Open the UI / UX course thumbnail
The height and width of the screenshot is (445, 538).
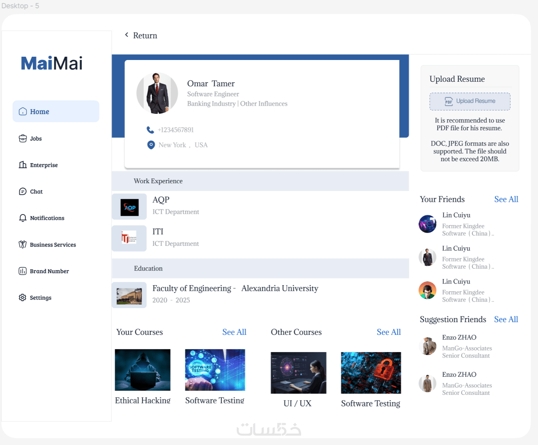pyautogui.click(x=298, y=373)
